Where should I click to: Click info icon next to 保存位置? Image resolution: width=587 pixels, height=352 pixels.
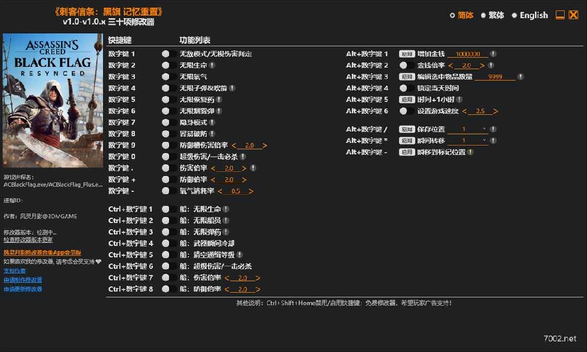pos(494,129)
